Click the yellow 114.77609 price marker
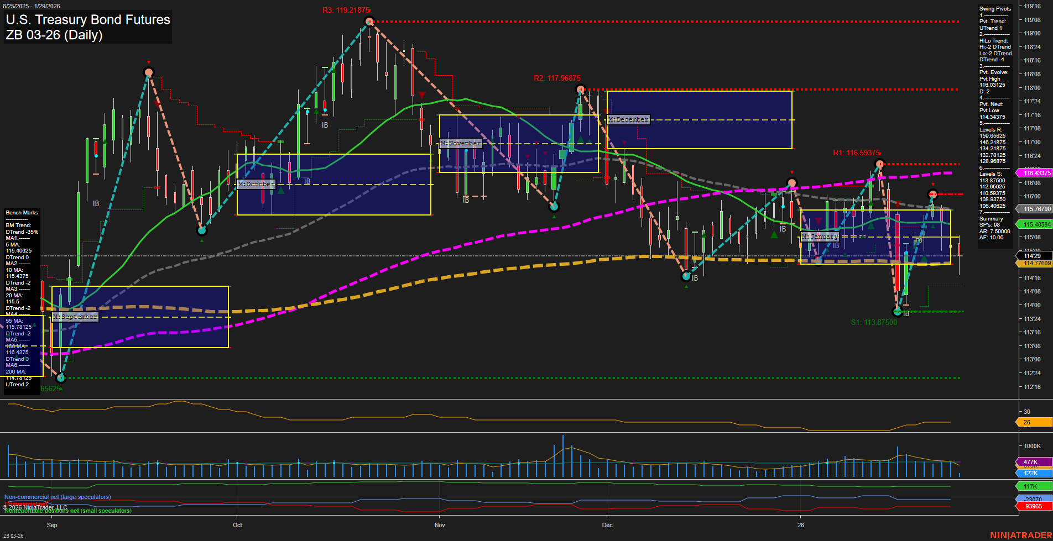Screen dimensions: 1053x541 [1032, 263]
